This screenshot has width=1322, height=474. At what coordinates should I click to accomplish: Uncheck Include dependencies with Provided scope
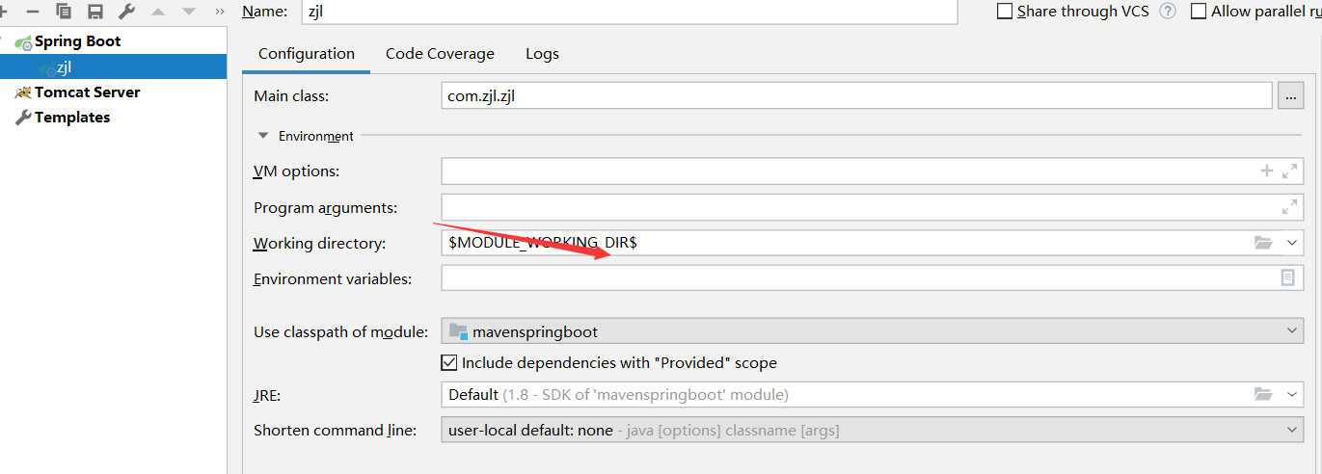[x=448, y=363]
